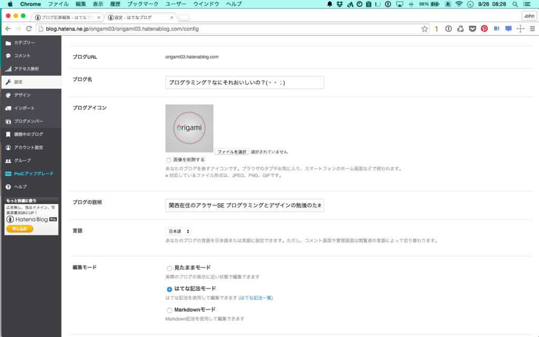Click the Pinterest extension icon
This screenshot has width=539, height=337.
[484, 29]
